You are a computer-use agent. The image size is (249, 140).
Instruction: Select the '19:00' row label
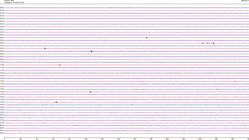(2, 110)
